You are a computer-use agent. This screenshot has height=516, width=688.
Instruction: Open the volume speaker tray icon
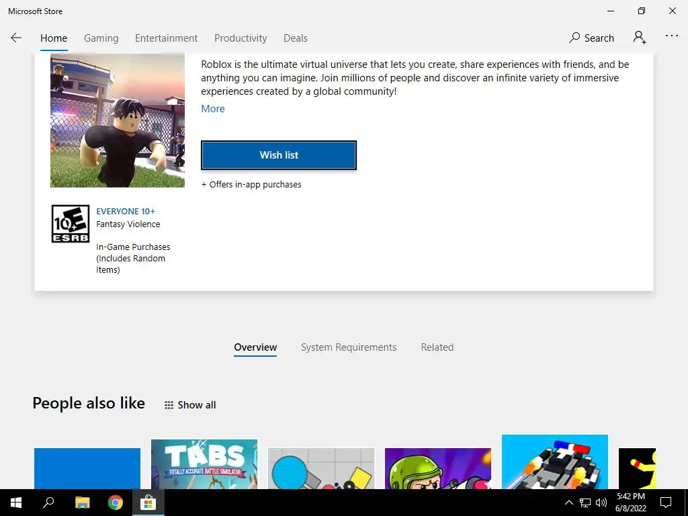click(601, 503)
